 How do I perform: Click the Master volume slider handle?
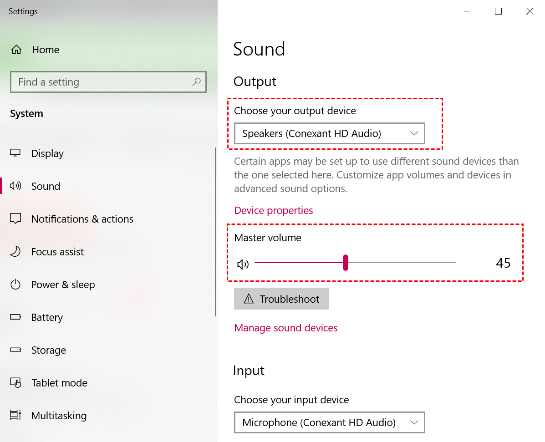346,263
